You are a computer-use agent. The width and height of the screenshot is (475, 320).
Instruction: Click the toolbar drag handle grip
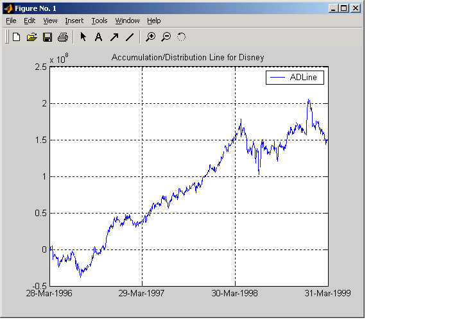coord(6,37)
